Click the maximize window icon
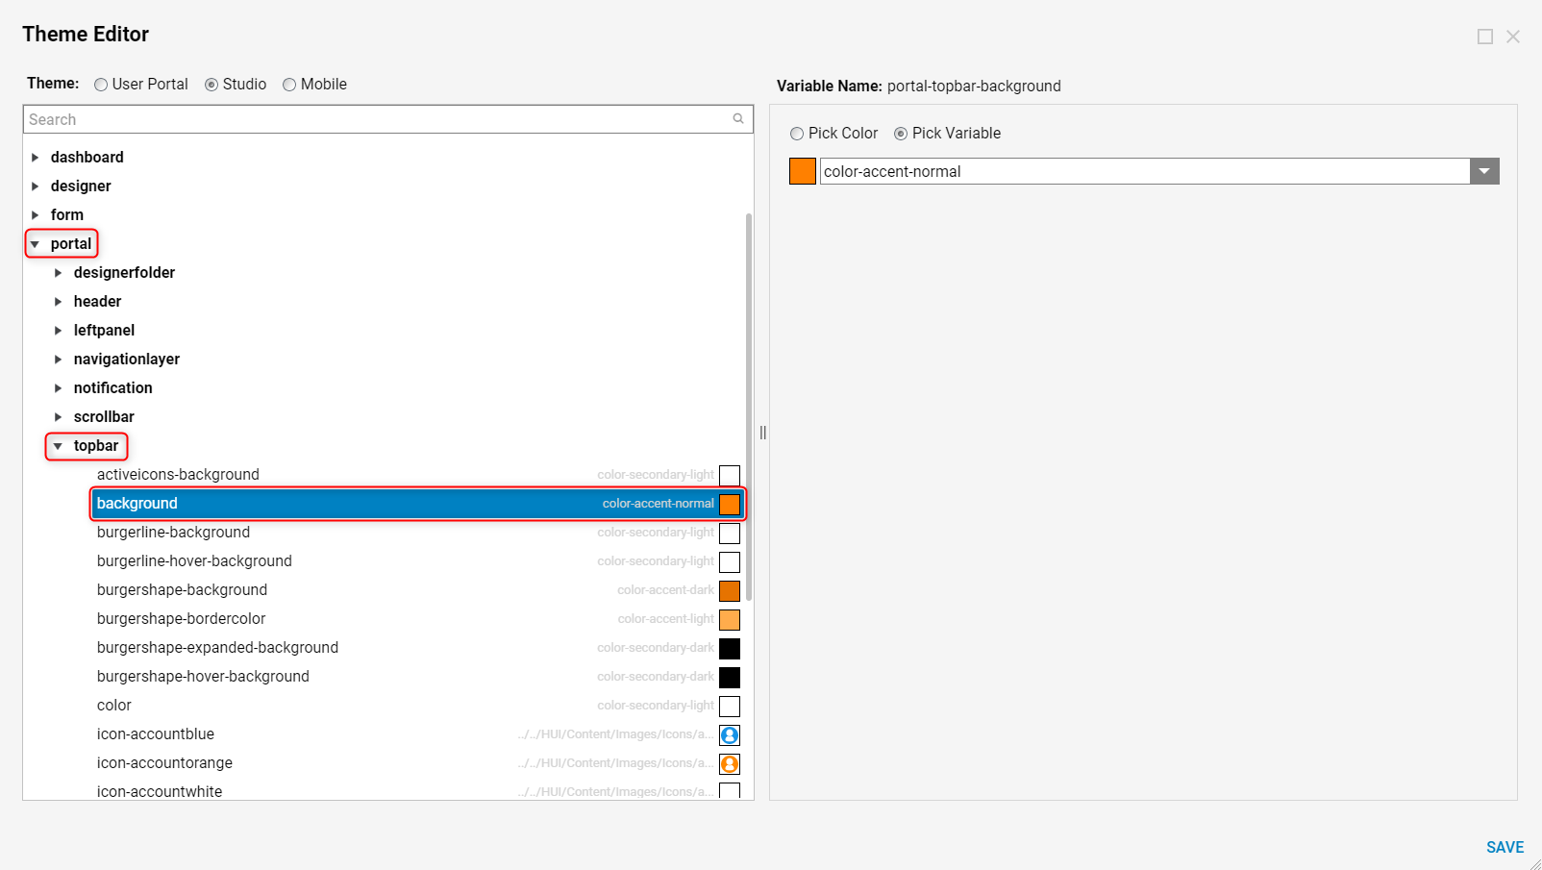This screenshot has height=870, width=1542. tap(1485, 37)
